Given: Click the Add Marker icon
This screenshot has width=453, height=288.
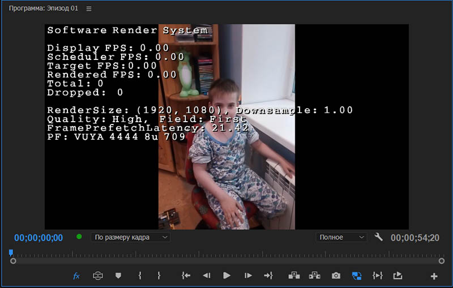Looking at the screenshot, I should point(118,276).
